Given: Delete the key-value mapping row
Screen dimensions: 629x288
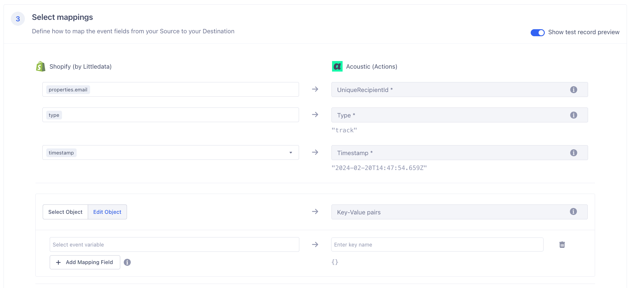Looking at the screenshot, I should click(x=562, y=244).
